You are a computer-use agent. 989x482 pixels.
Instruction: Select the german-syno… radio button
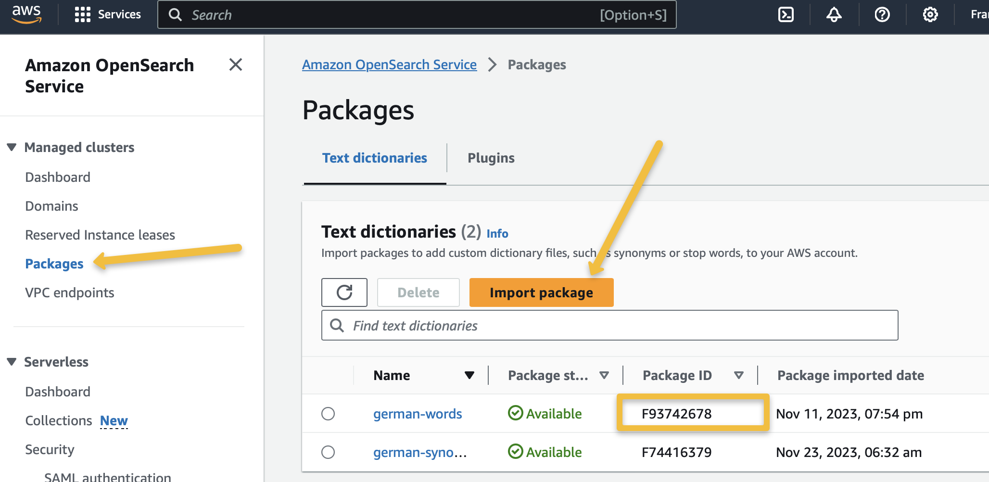point(328,452)
